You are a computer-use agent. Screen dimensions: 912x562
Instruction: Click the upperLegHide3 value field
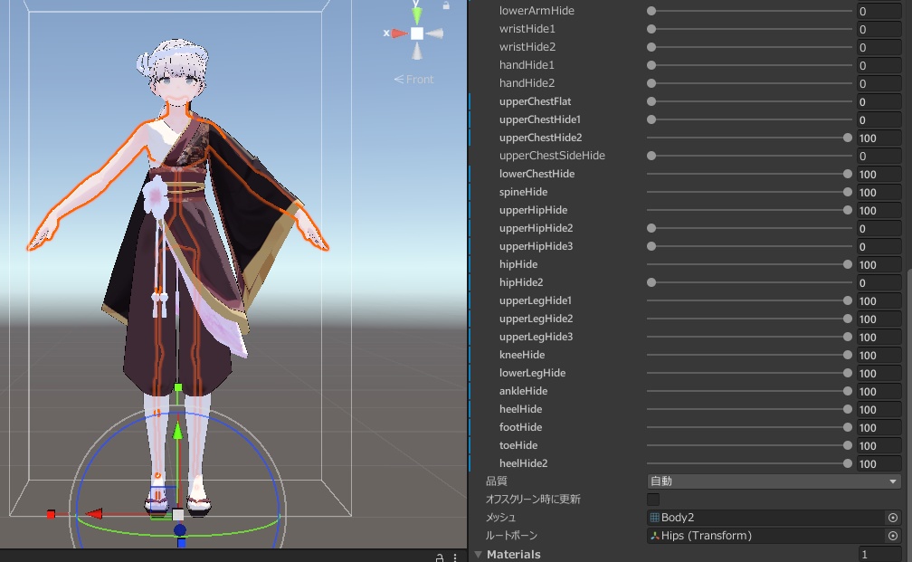[x=879, y=337]
